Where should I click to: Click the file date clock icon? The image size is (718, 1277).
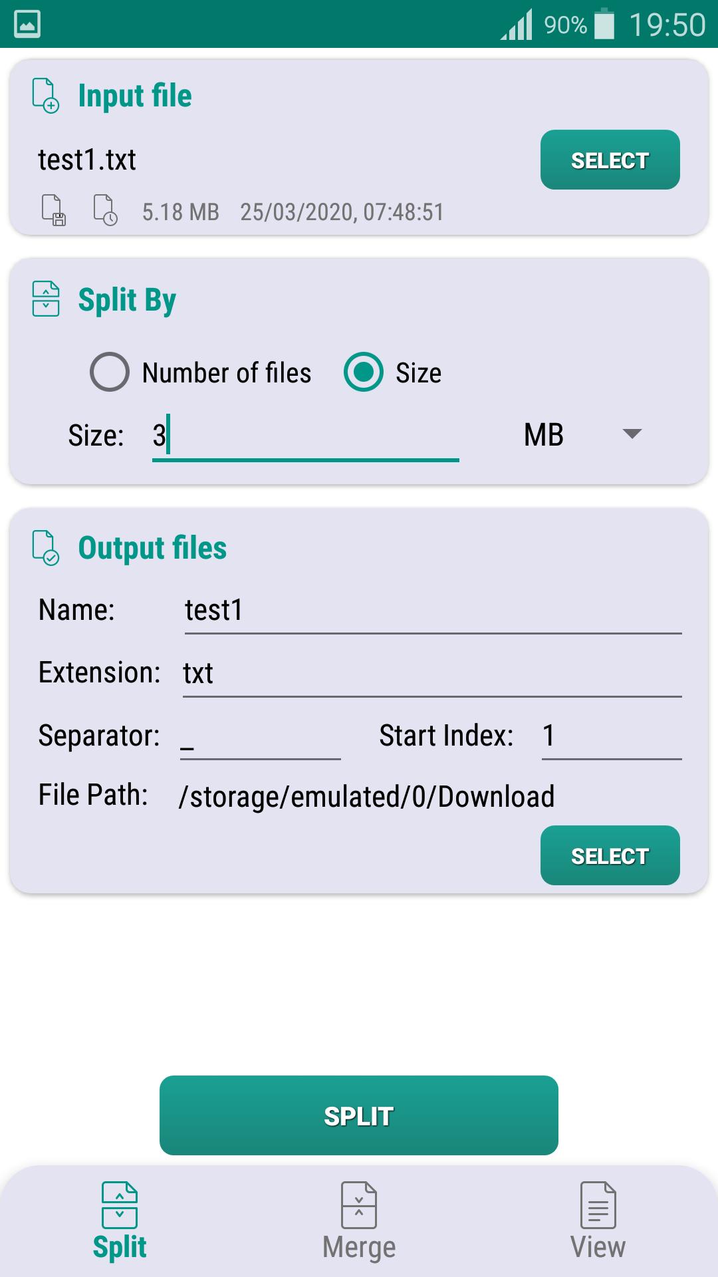(105, 211)
